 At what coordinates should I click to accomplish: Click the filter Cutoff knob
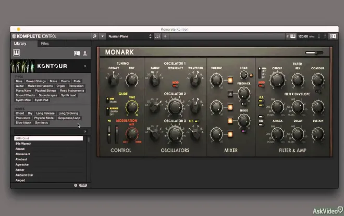(x=277, y=80)
